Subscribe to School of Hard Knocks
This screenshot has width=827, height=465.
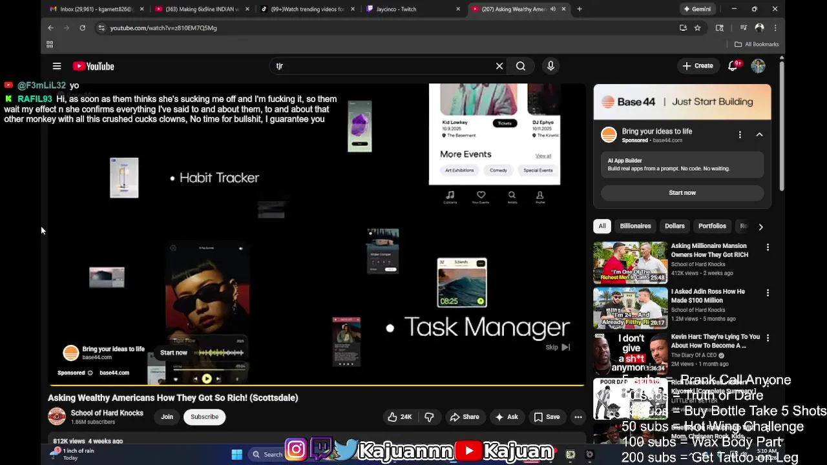(204, 417)
